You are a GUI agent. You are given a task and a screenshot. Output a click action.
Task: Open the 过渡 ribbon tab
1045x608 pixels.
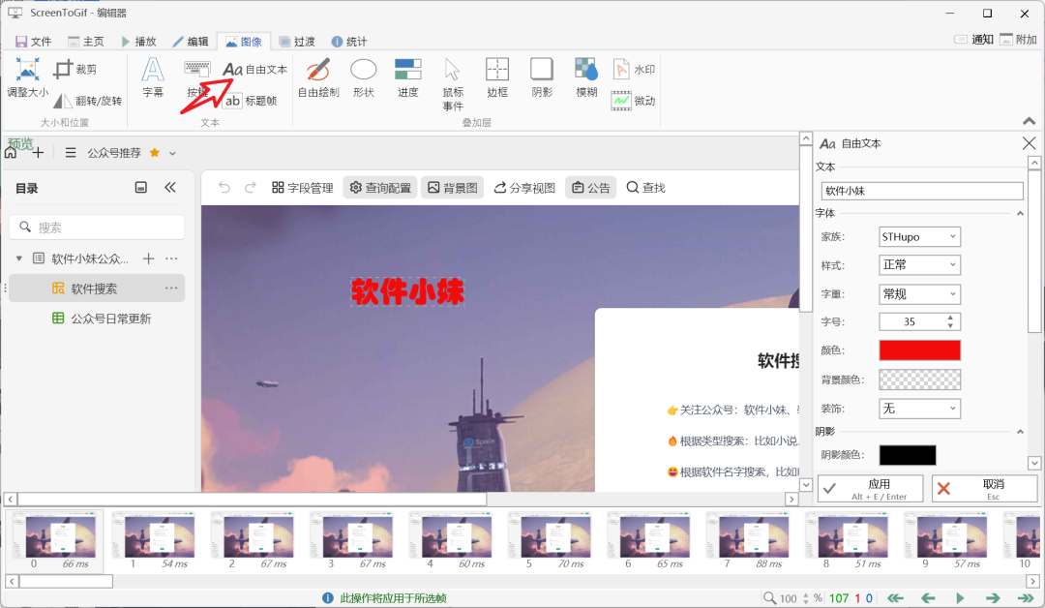point(297,42)
